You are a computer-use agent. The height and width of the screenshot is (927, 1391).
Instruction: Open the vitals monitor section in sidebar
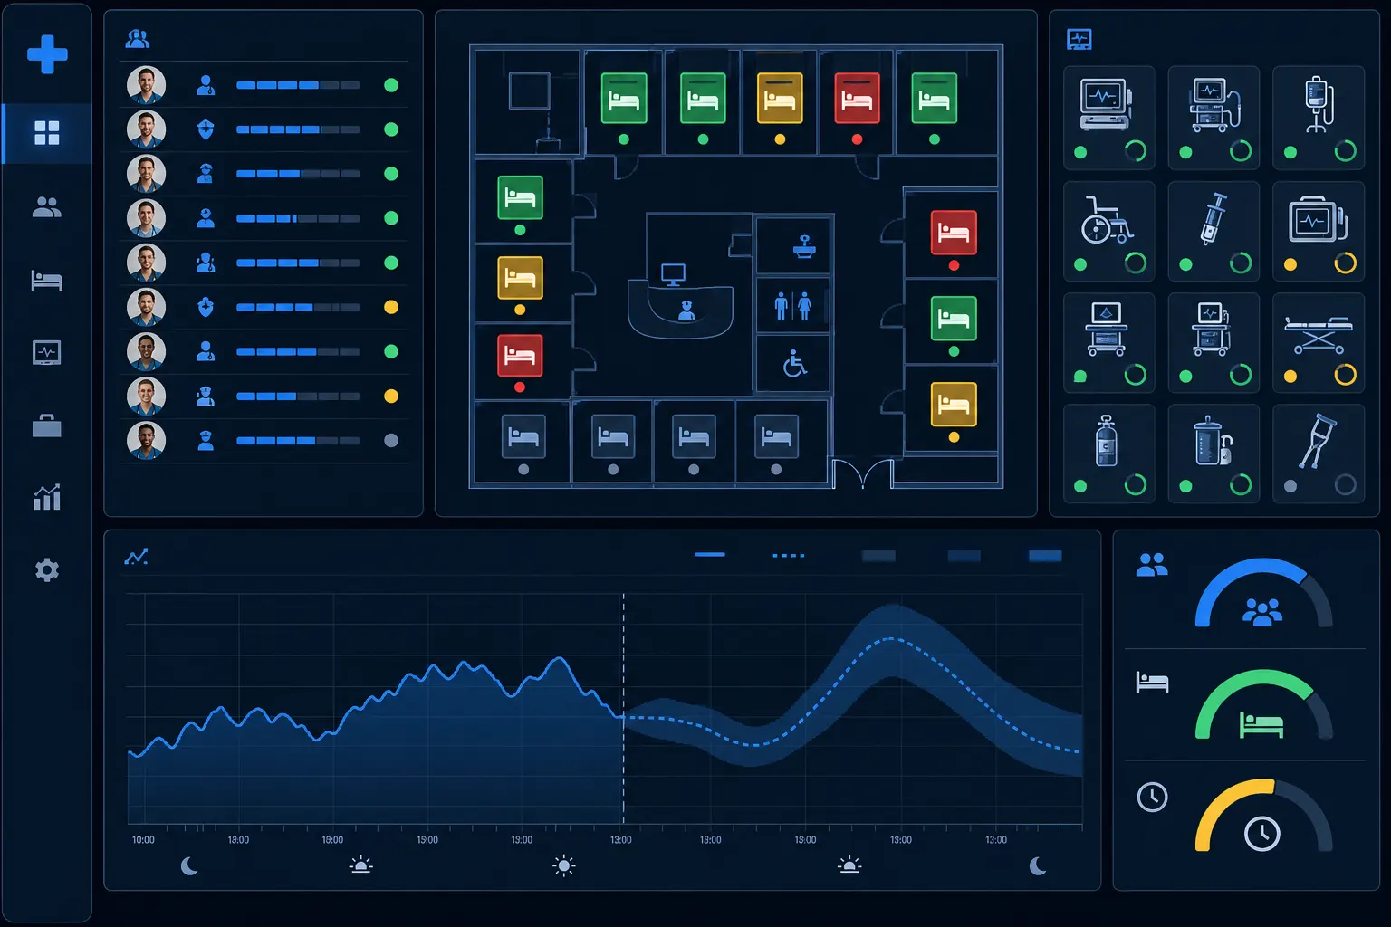coord(47,352)
